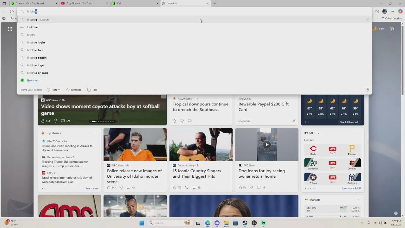405x228 pixels.
Task: Open See more MLB link
Action: coord(351,188)
